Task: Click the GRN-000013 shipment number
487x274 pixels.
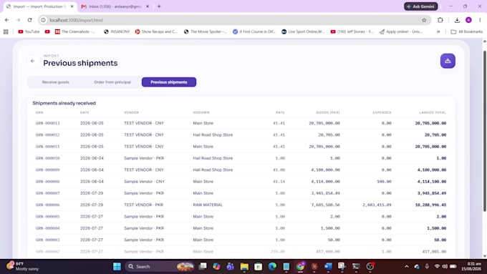Action: pyautogui.click(x=47, y=123)
